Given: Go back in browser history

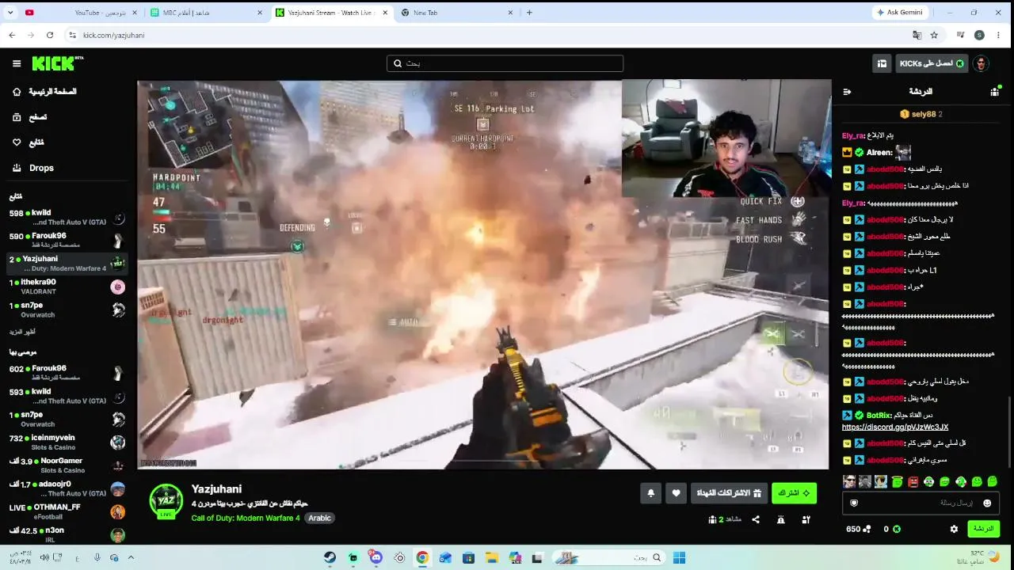Looking at the screenshot, I should click(x=12, y=35).
